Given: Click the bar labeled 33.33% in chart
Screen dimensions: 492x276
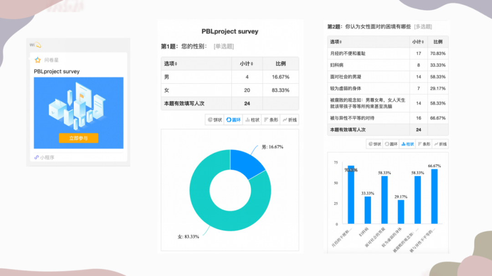Looking at the screenshot, I should (368, 210).
